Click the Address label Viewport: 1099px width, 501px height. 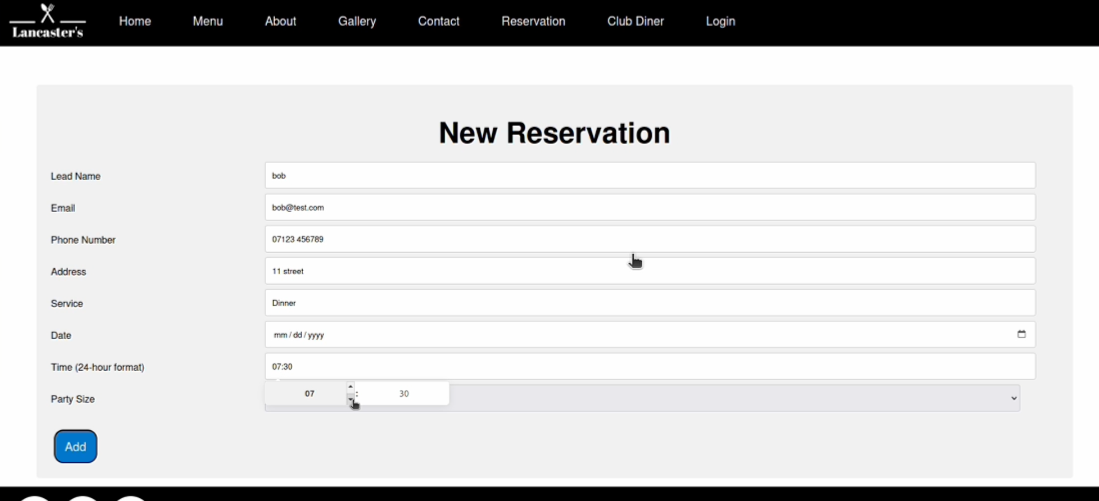pos(68,272)
